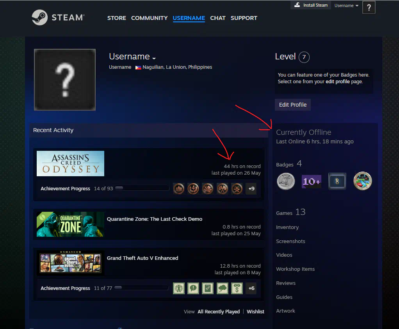Click the Odyssey 14 of 93 progress bar
399x329 pixels.
pyautogui.click(x=142, y=188)
